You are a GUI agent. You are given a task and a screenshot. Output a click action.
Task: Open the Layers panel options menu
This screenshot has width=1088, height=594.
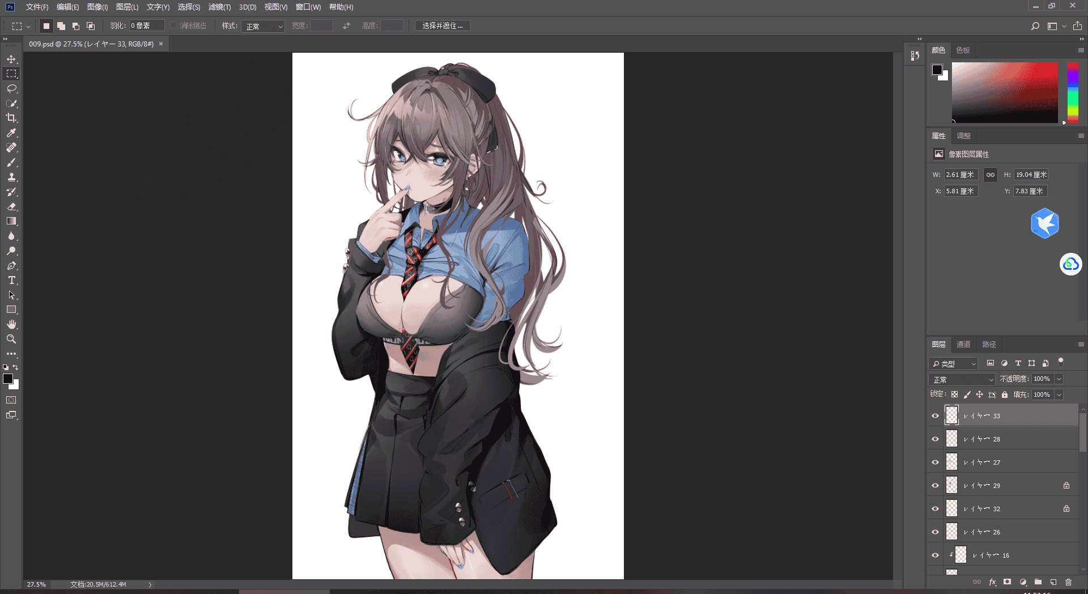[1081, 345]
